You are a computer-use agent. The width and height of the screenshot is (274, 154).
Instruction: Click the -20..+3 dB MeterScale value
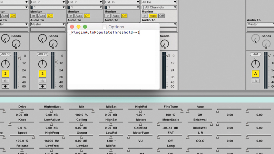click(x=170, y=128)
